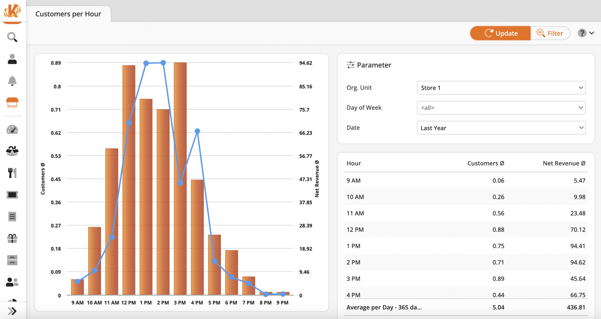This screenshot has height=319, width=601.
Task: Click the package box icon in sidebar
Action: [x=12, y=151]
